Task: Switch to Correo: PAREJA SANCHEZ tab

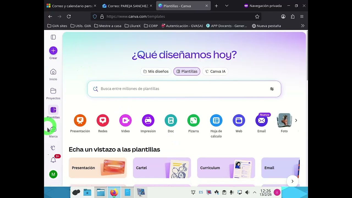Action: point(127,6)
